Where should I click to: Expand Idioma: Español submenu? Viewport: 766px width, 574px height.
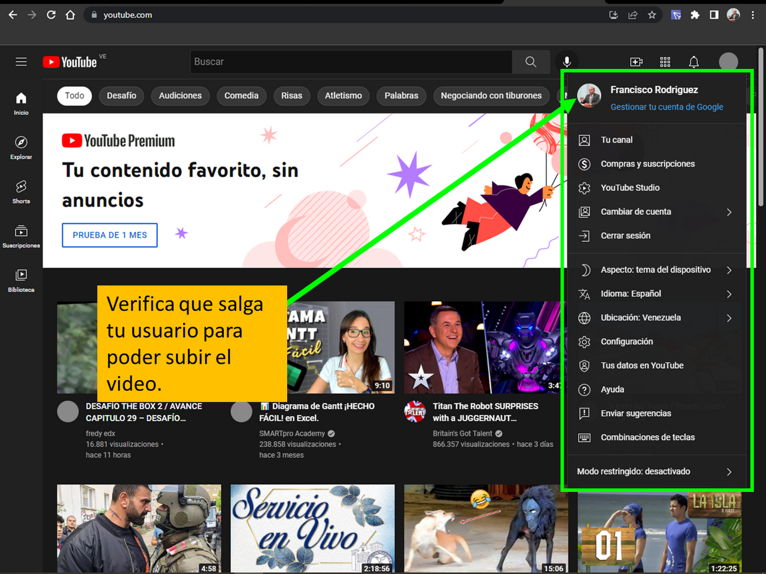pyautogui.click(x=656, y=293)
